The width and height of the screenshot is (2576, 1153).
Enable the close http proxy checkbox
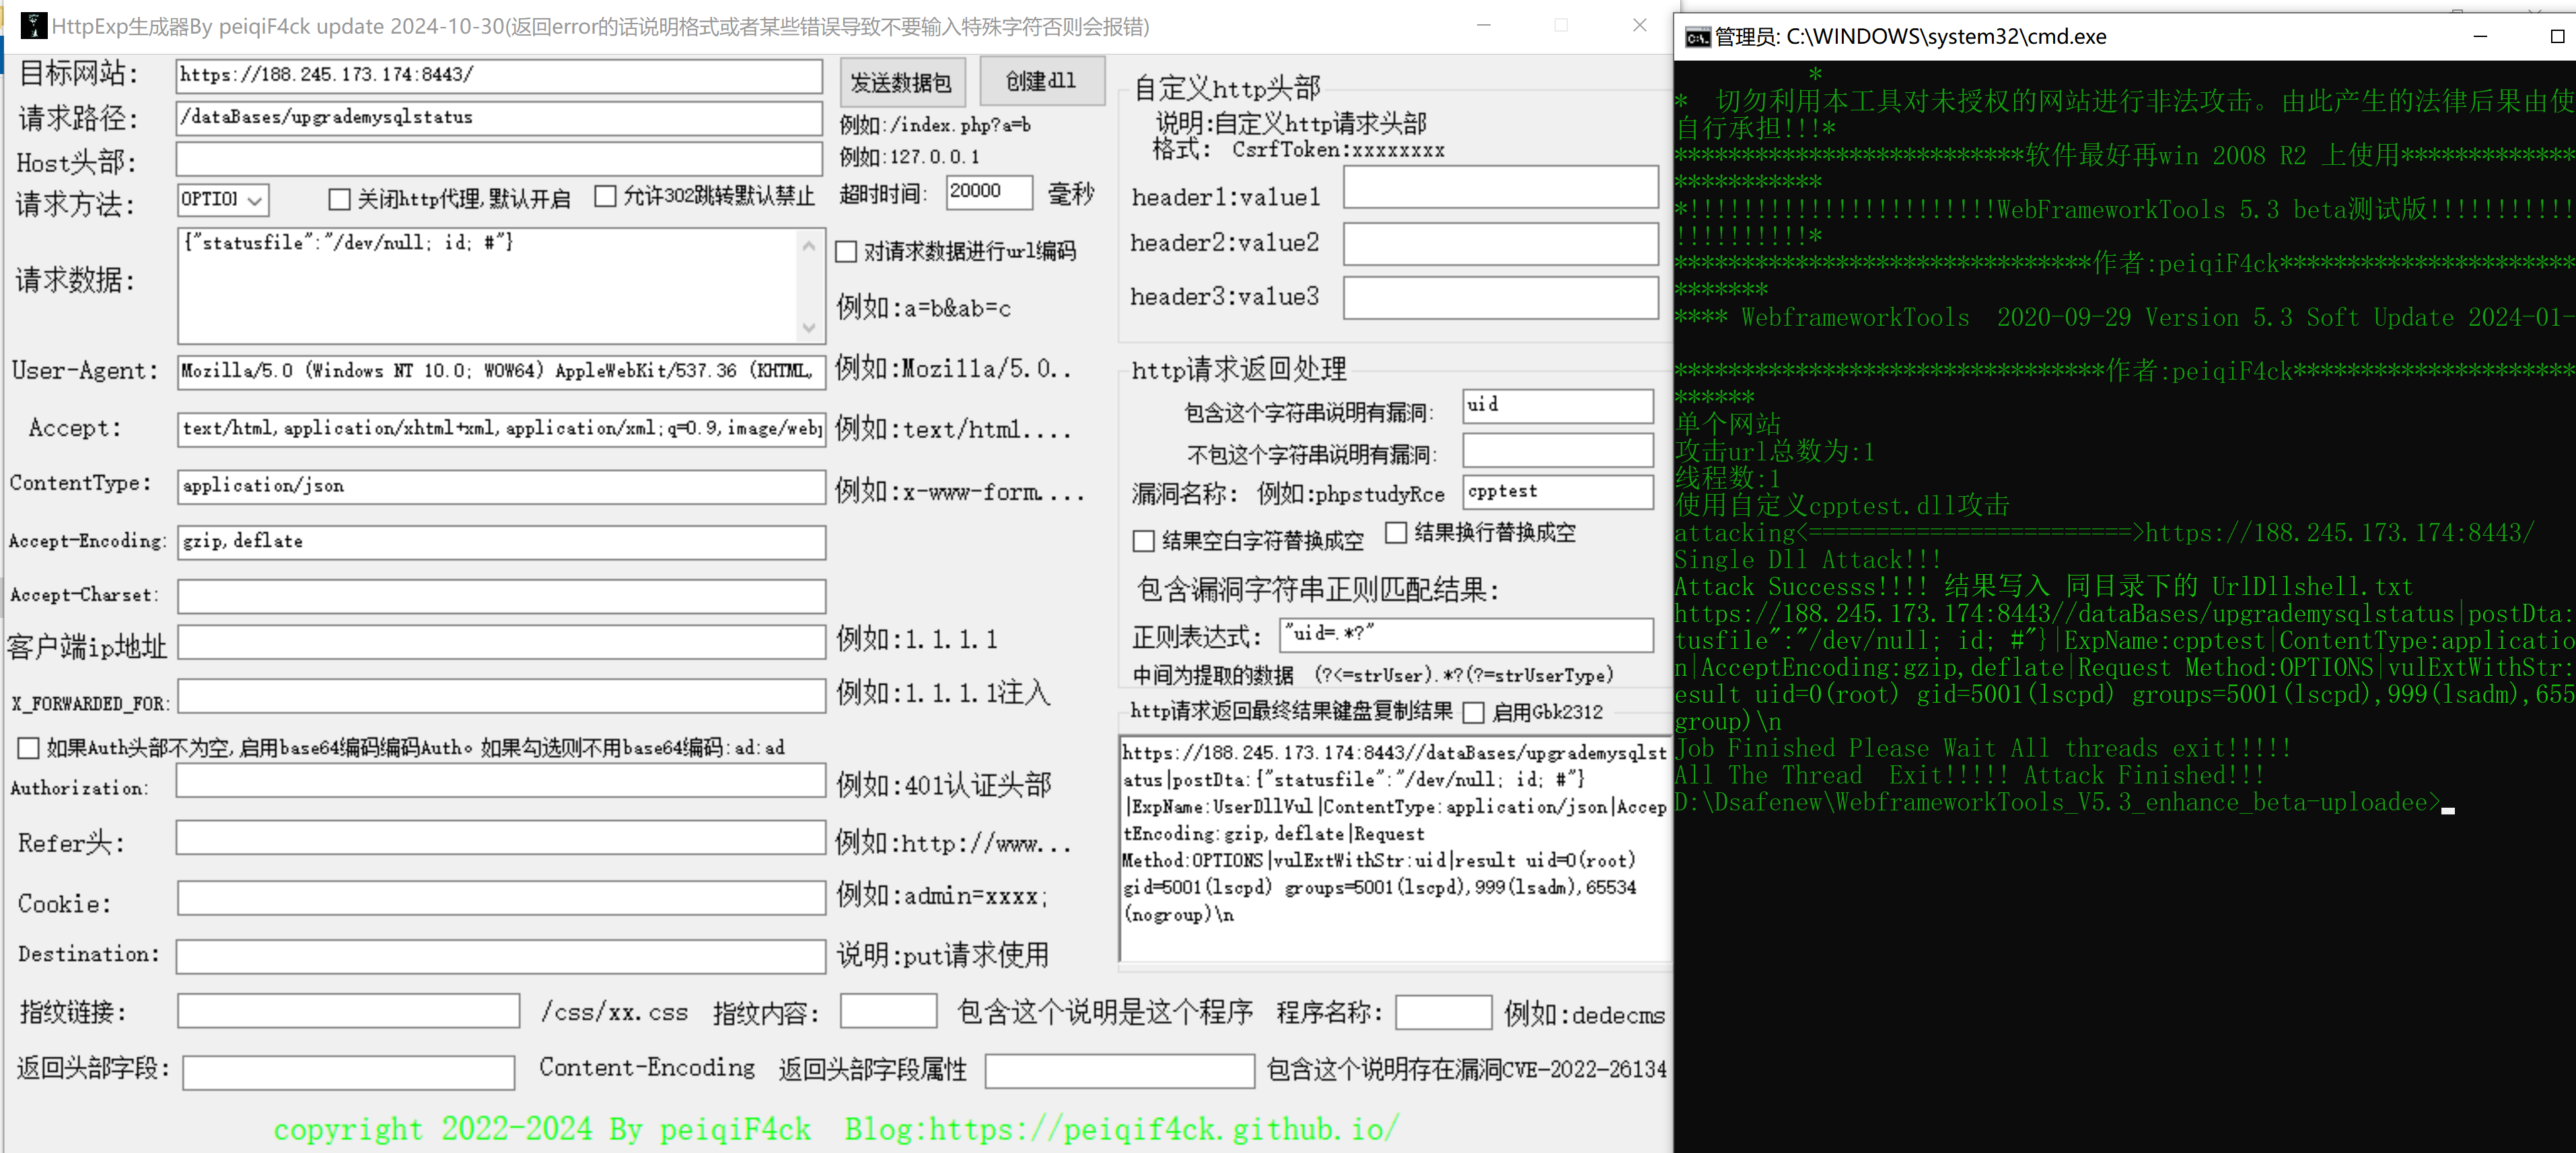pos(340,199)
